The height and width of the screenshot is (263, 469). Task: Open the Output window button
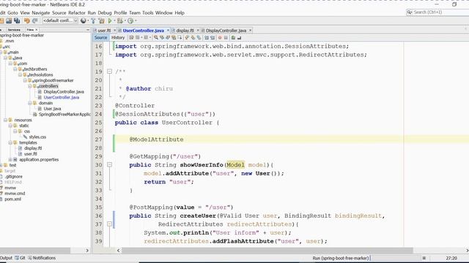[x=6, y=258]
